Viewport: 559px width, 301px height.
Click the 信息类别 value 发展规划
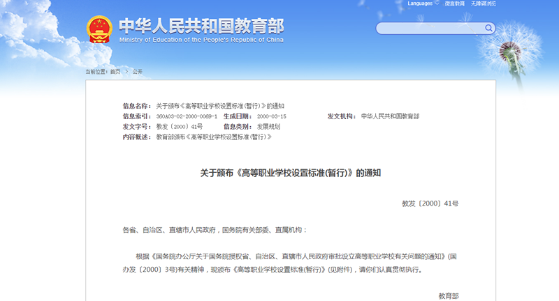[269, 127]
